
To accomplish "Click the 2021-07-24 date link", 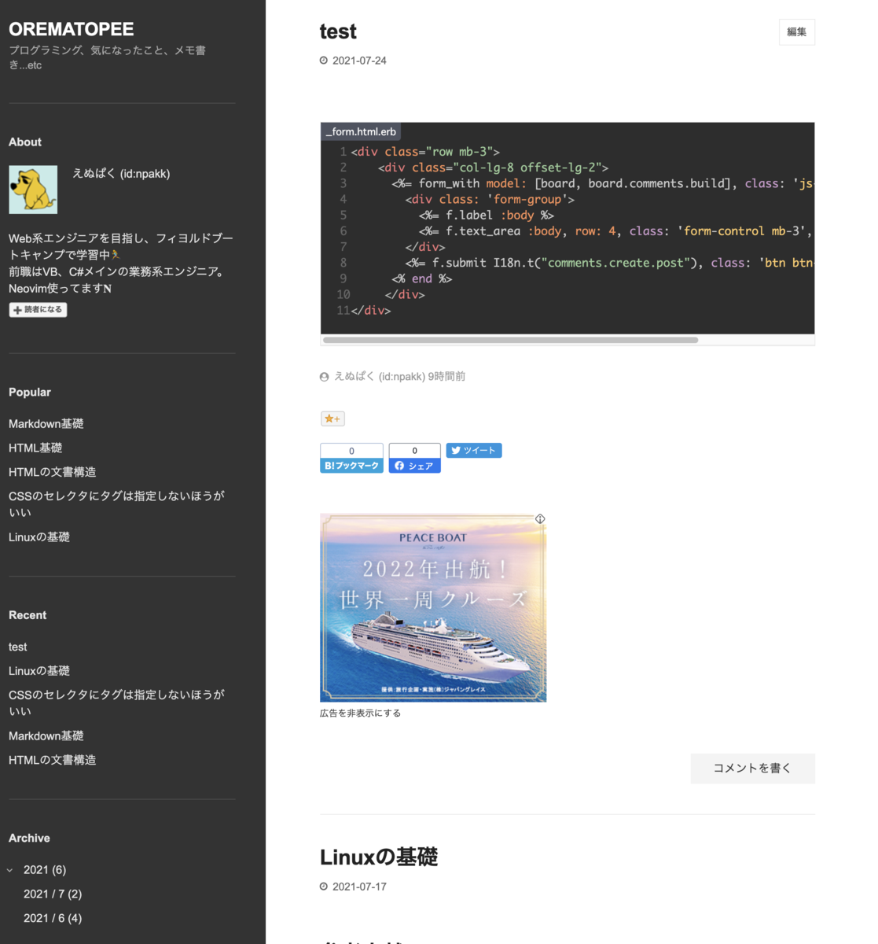I will [359, 61].
